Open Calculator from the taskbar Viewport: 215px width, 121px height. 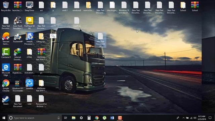pyautogui.click(x=89, y=118)
